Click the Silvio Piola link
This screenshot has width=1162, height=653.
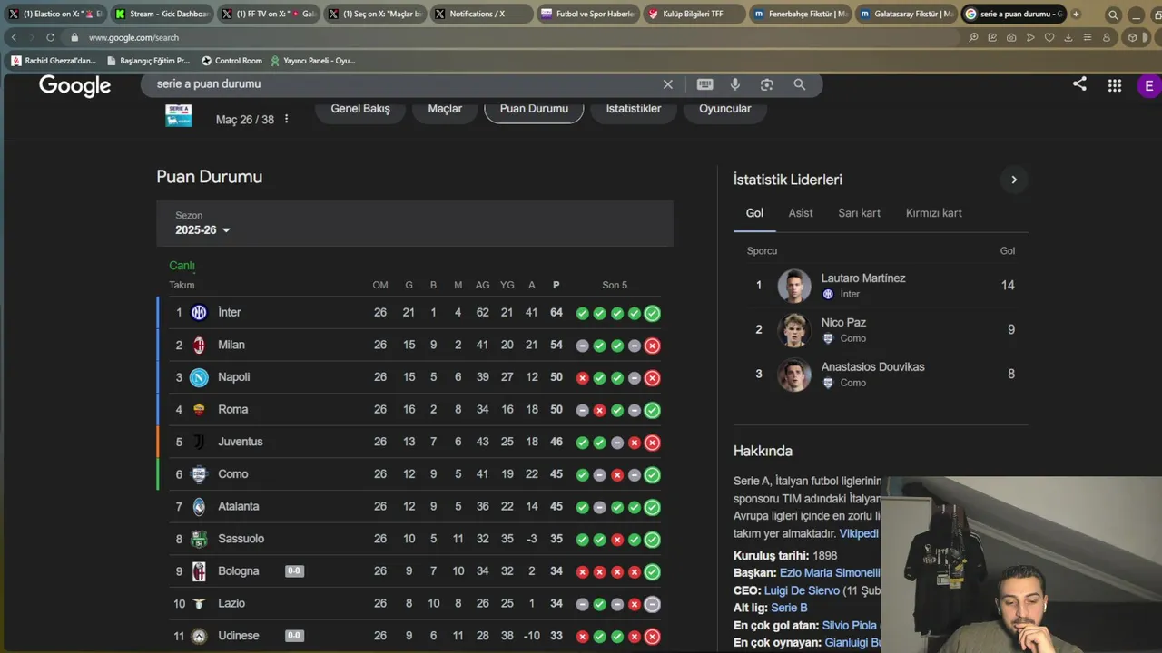tap(850, 625)
